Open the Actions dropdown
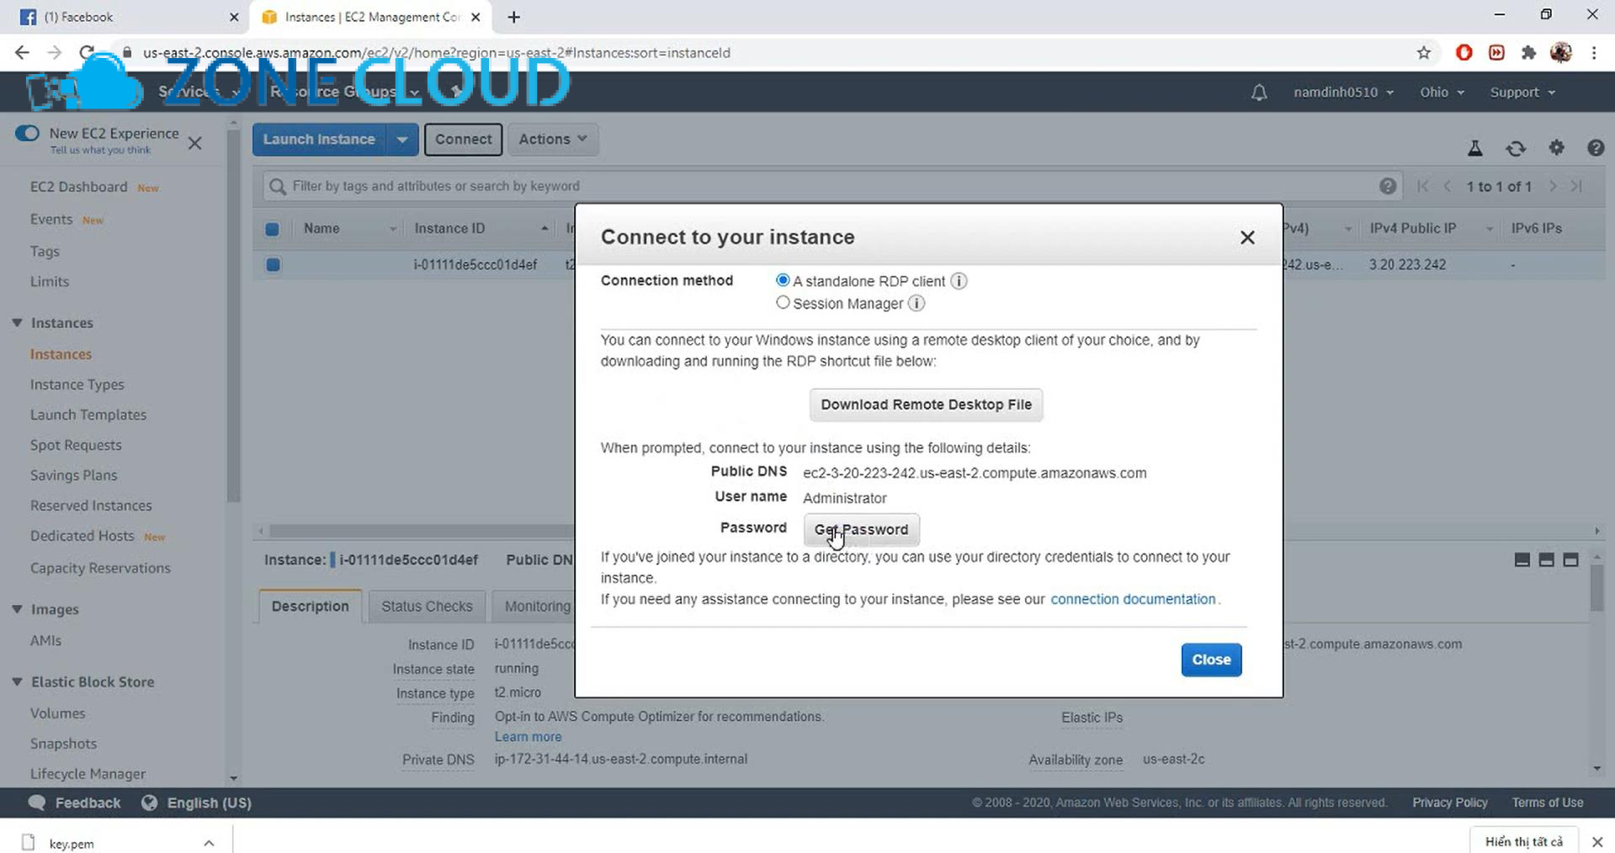The height and width of the screenshot is (853, 1615). pyautogui.click(x=552, y=139)
